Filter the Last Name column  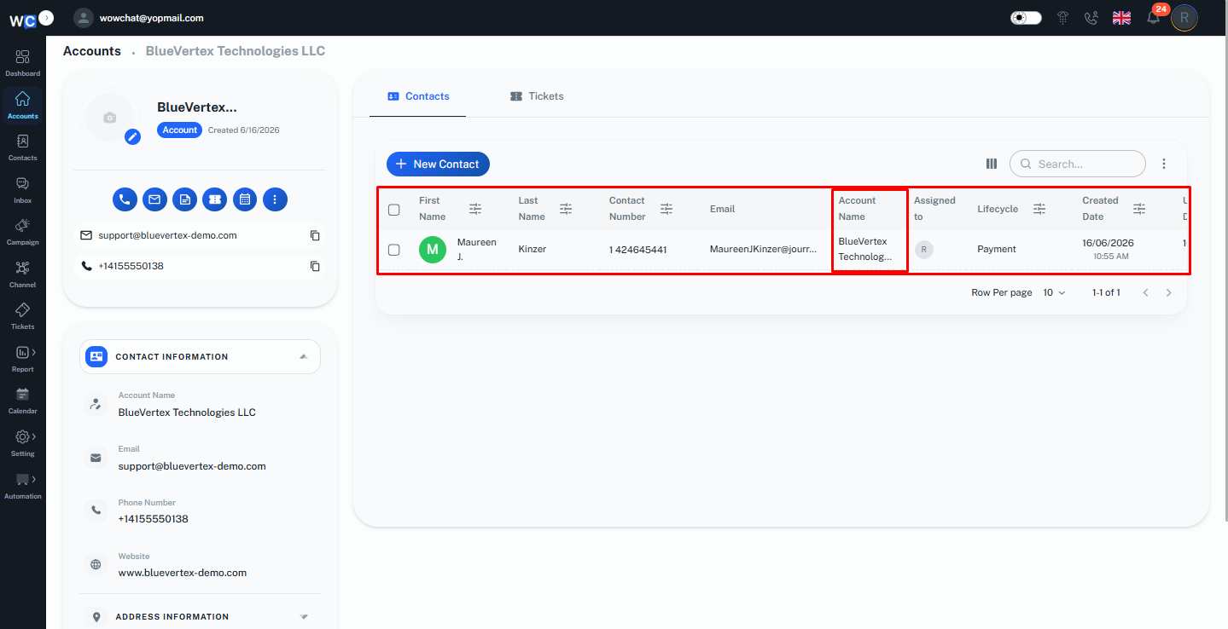[x=566, y=209]
